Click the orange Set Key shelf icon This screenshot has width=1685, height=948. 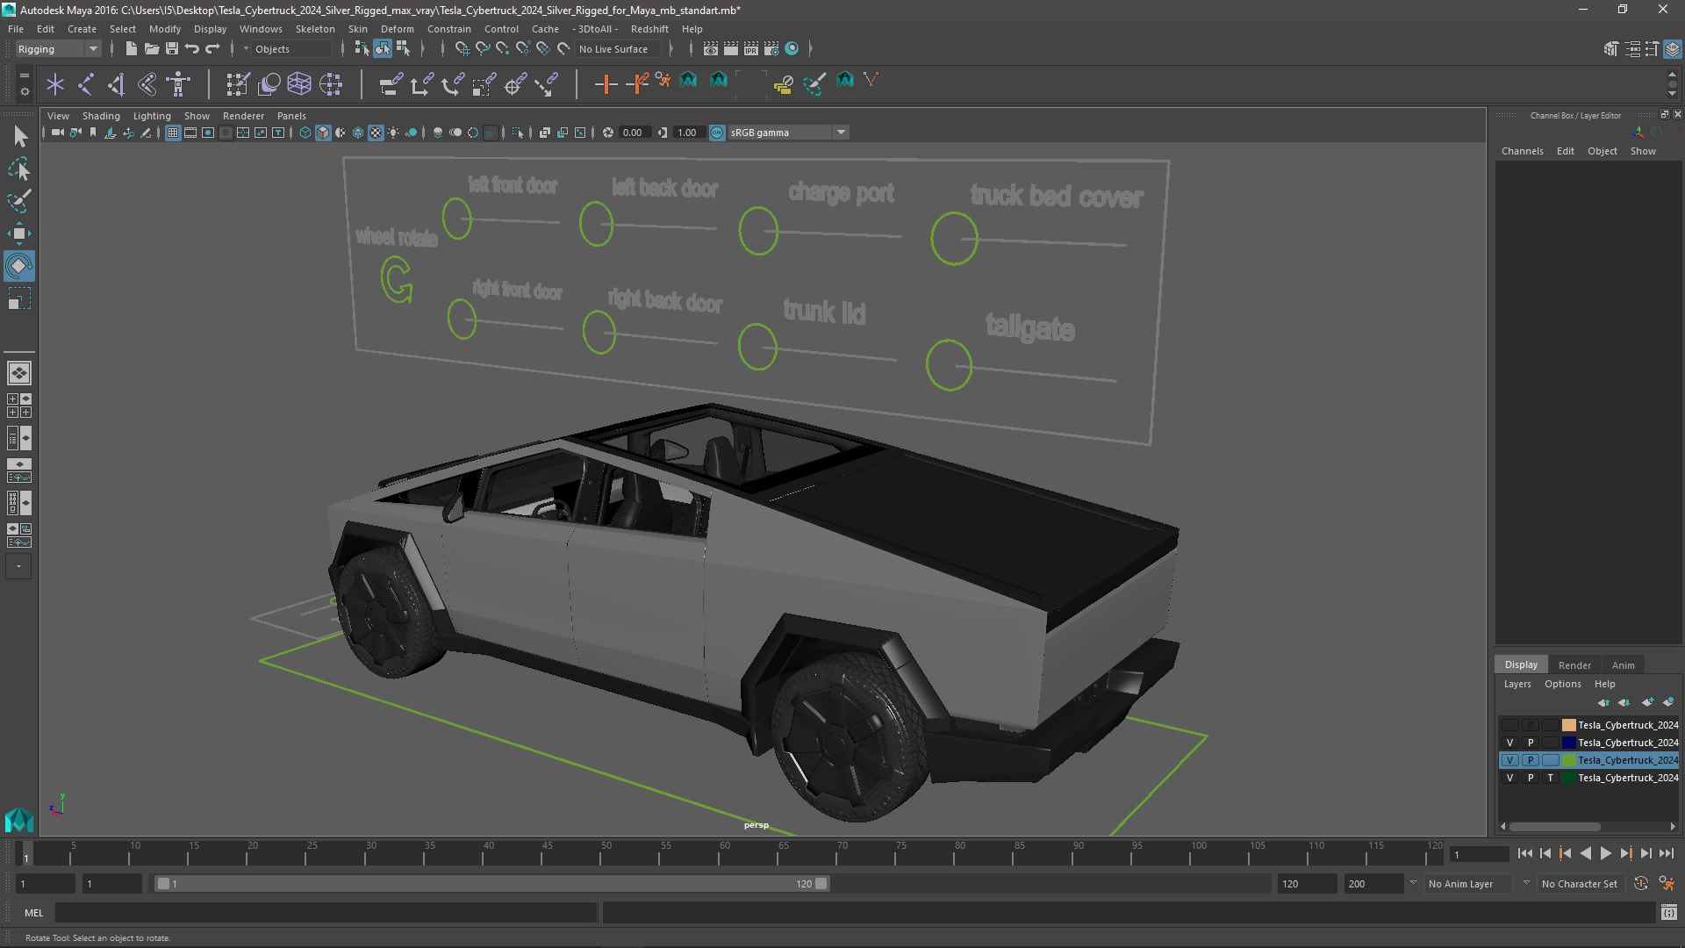point(606,84)
